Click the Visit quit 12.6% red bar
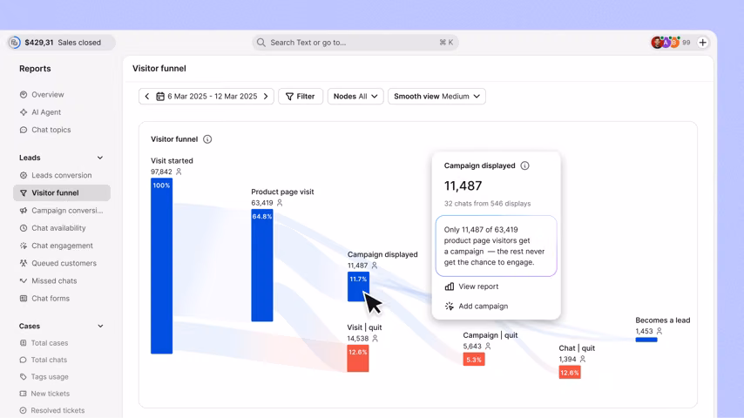Screen dimensions: 744x418 358,358
